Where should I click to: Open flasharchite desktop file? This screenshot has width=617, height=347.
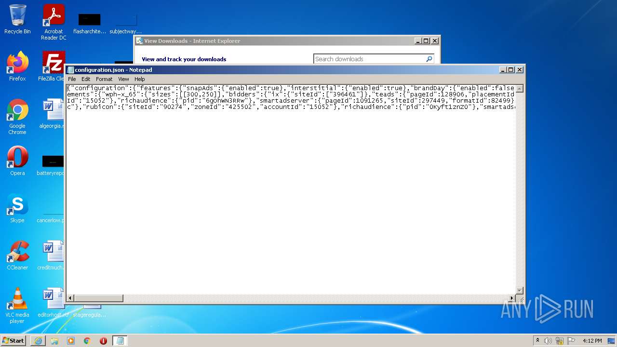tap(90, 24)
